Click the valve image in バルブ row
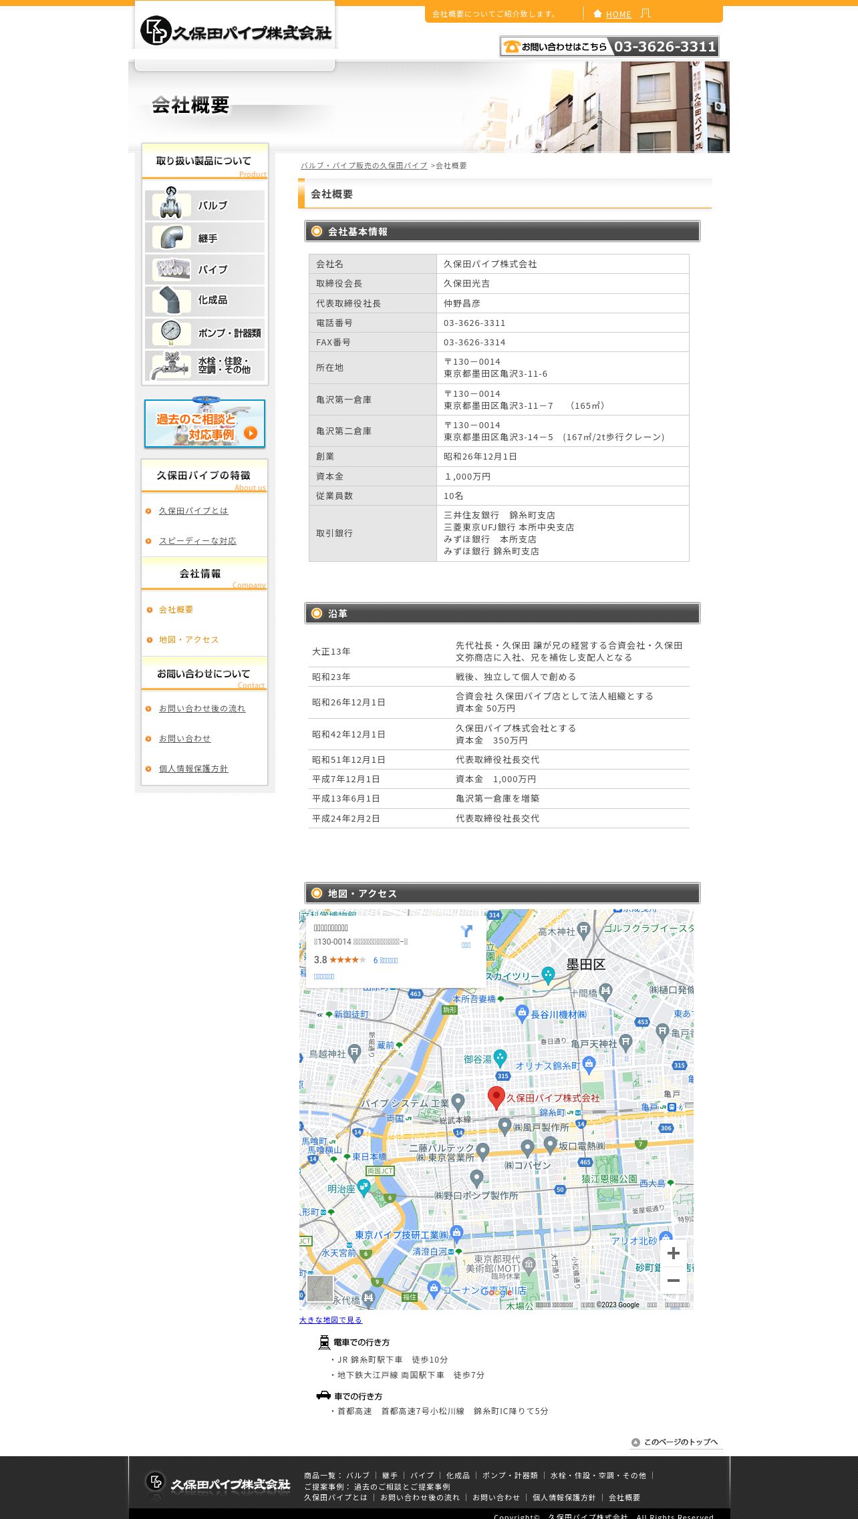The image size is (858, 1519). point(171,202)
